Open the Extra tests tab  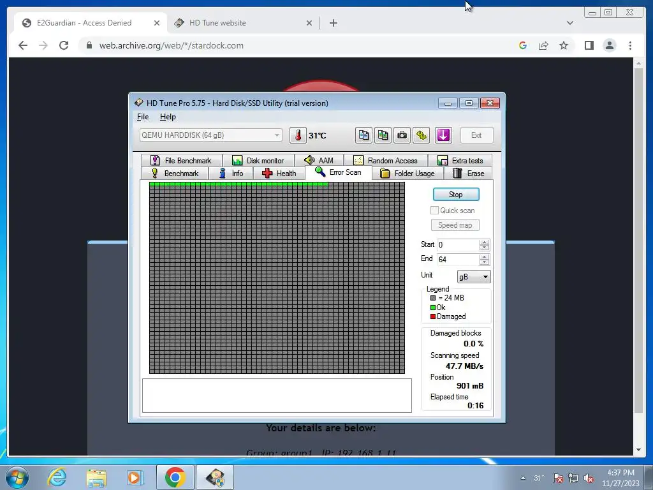point(460,160)
